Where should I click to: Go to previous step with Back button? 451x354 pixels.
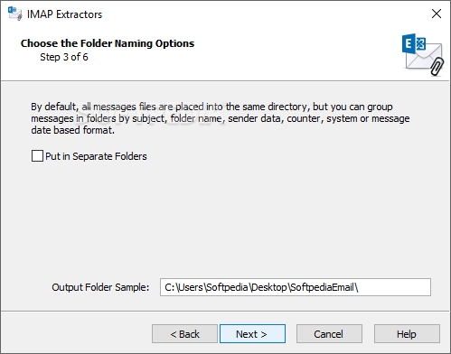click(184, 334)
